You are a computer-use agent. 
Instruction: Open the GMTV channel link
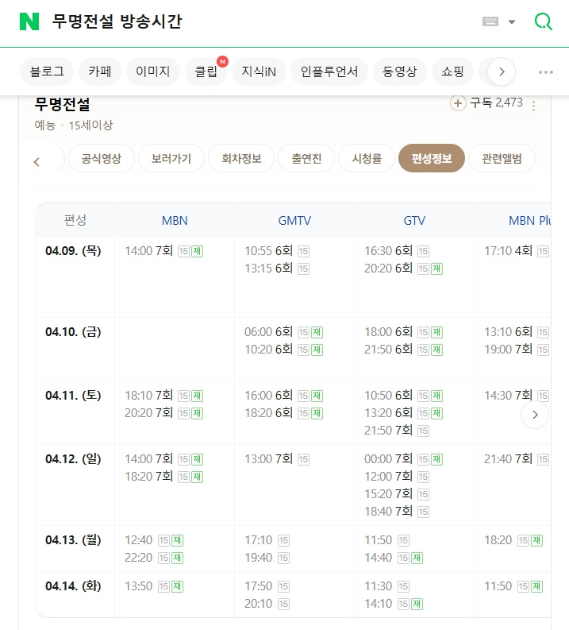[294, 221]
